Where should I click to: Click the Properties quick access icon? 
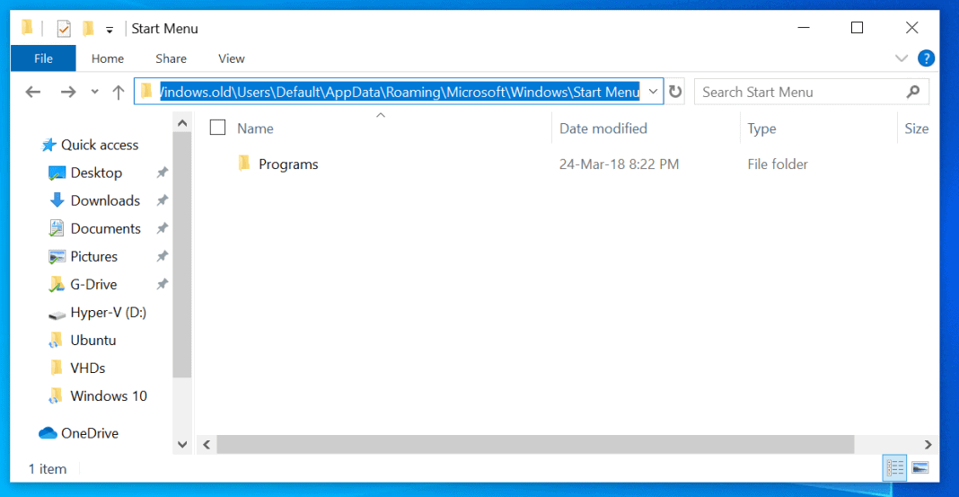point(64,28)
